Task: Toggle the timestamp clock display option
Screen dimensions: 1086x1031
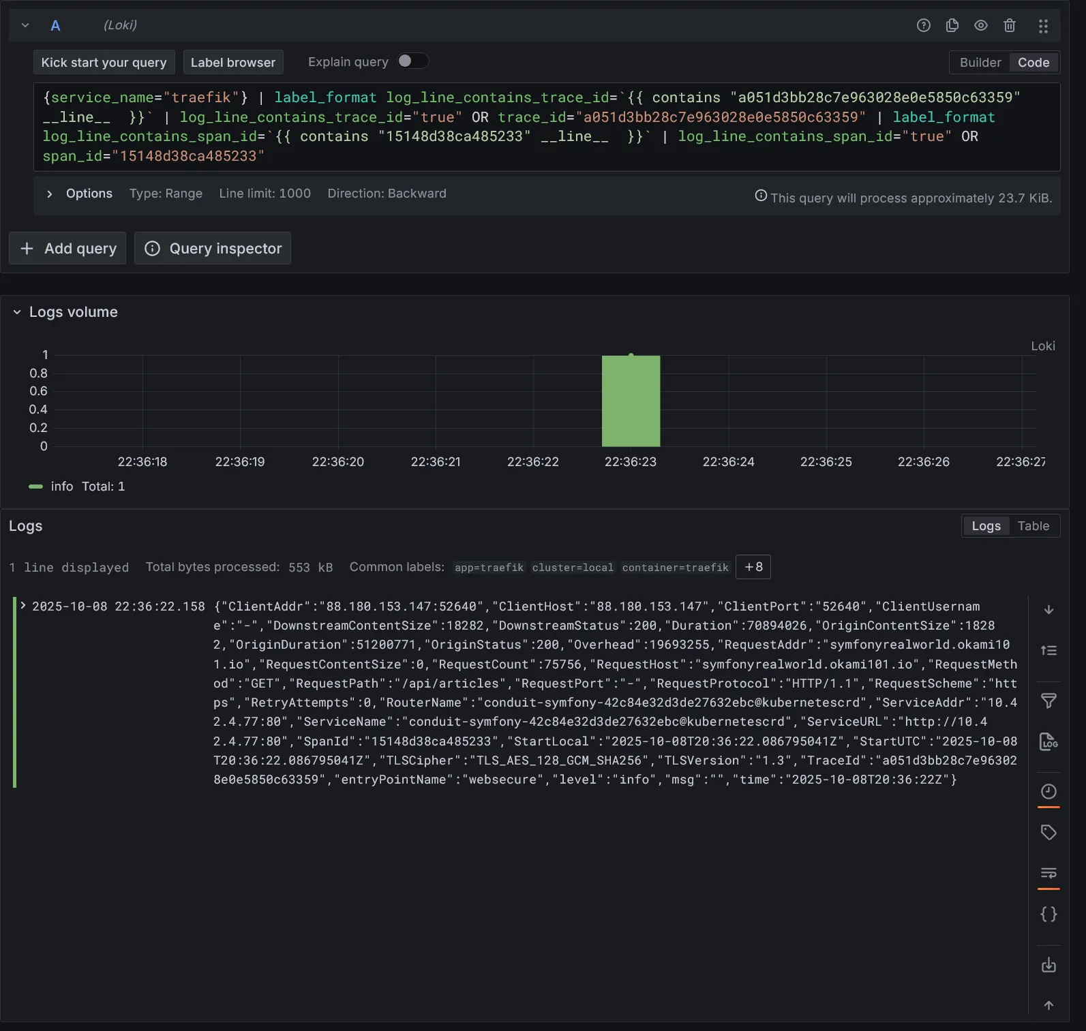Action: [x=1049, y=791]
